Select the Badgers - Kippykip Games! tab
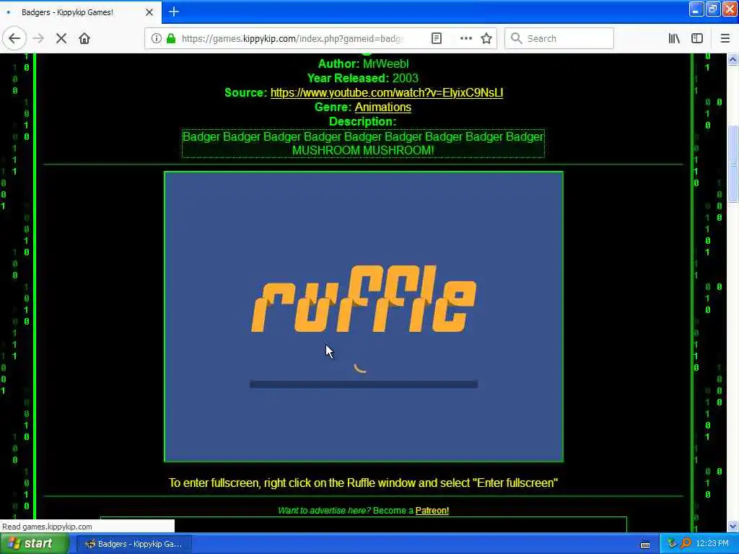The height and width of the screenshot is (554, 739). pos(80,12)
